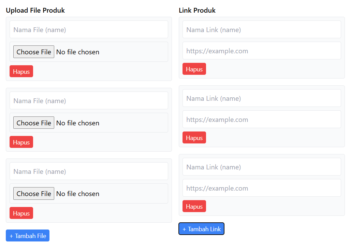The height and width of the screenshot is (250, 350).
Task: Click the third Nama Link input field
Action: coord(262,167)
